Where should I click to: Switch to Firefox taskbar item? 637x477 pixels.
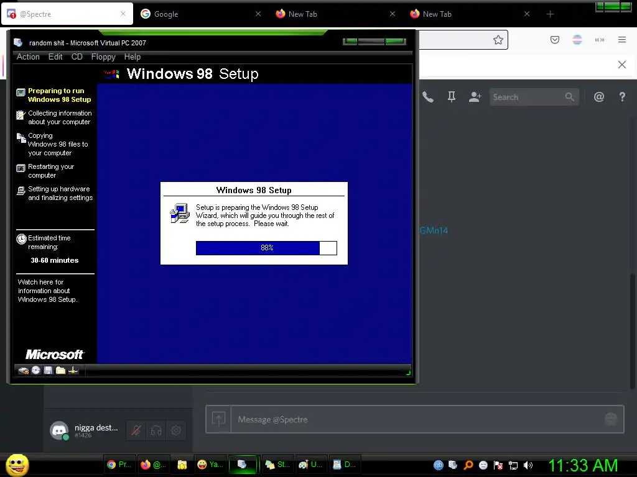pos(152,465)
